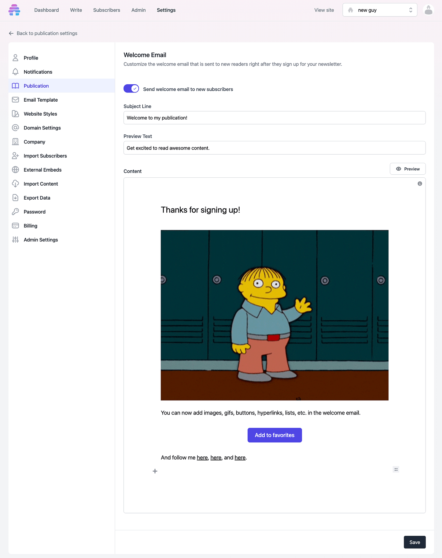This screenshot has height=558, width=442.
Task: Select Import Content label in sidebar
Action: 41,184
